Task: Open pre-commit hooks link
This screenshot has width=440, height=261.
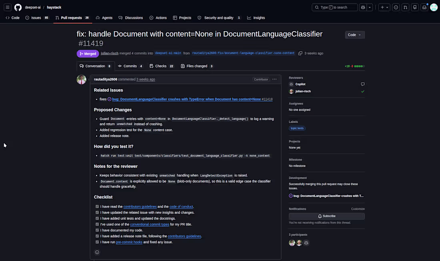Action: (129, 242)
